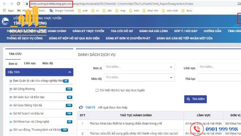Collapse the Cấp Tỉnh section

click(x=39, y=72)
